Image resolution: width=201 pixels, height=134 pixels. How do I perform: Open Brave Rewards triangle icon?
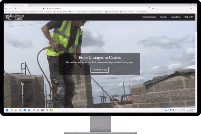(153, 8)
